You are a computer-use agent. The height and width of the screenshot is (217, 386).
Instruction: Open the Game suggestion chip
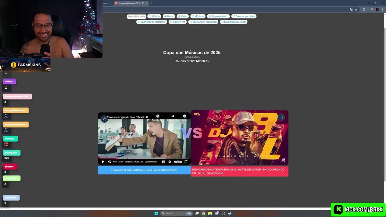(x=169, y=16)
